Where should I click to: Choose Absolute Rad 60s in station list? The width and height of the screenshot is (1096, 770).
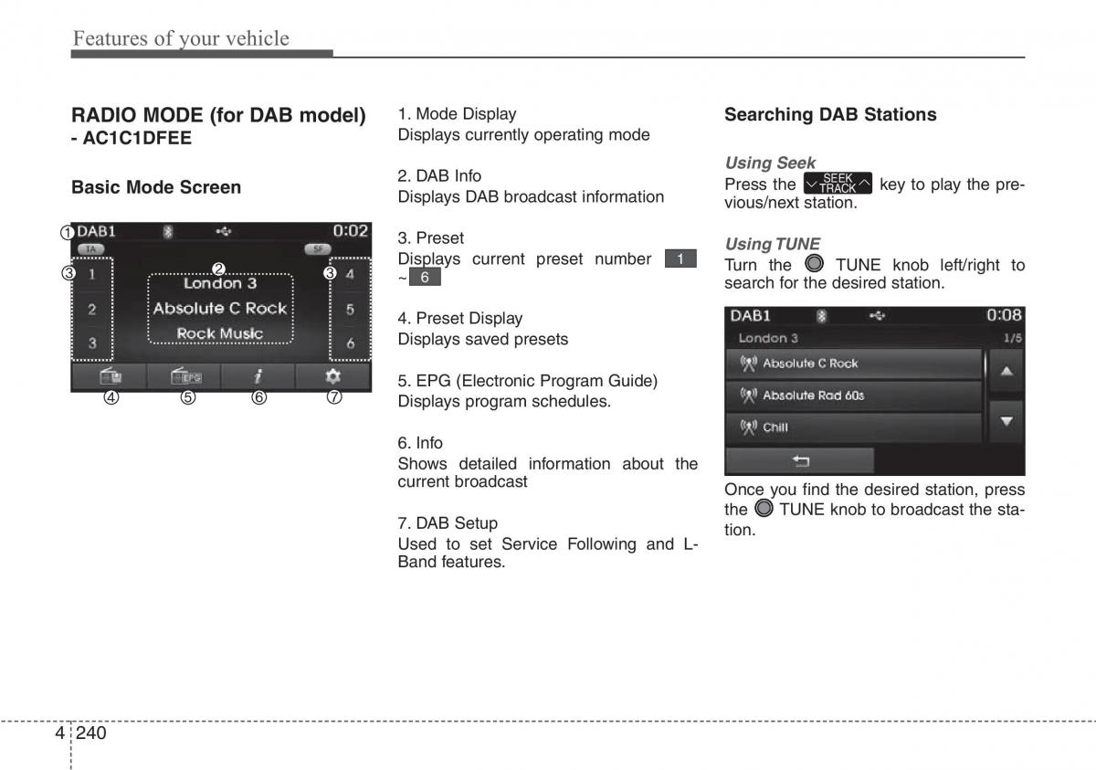click(853, 396)
